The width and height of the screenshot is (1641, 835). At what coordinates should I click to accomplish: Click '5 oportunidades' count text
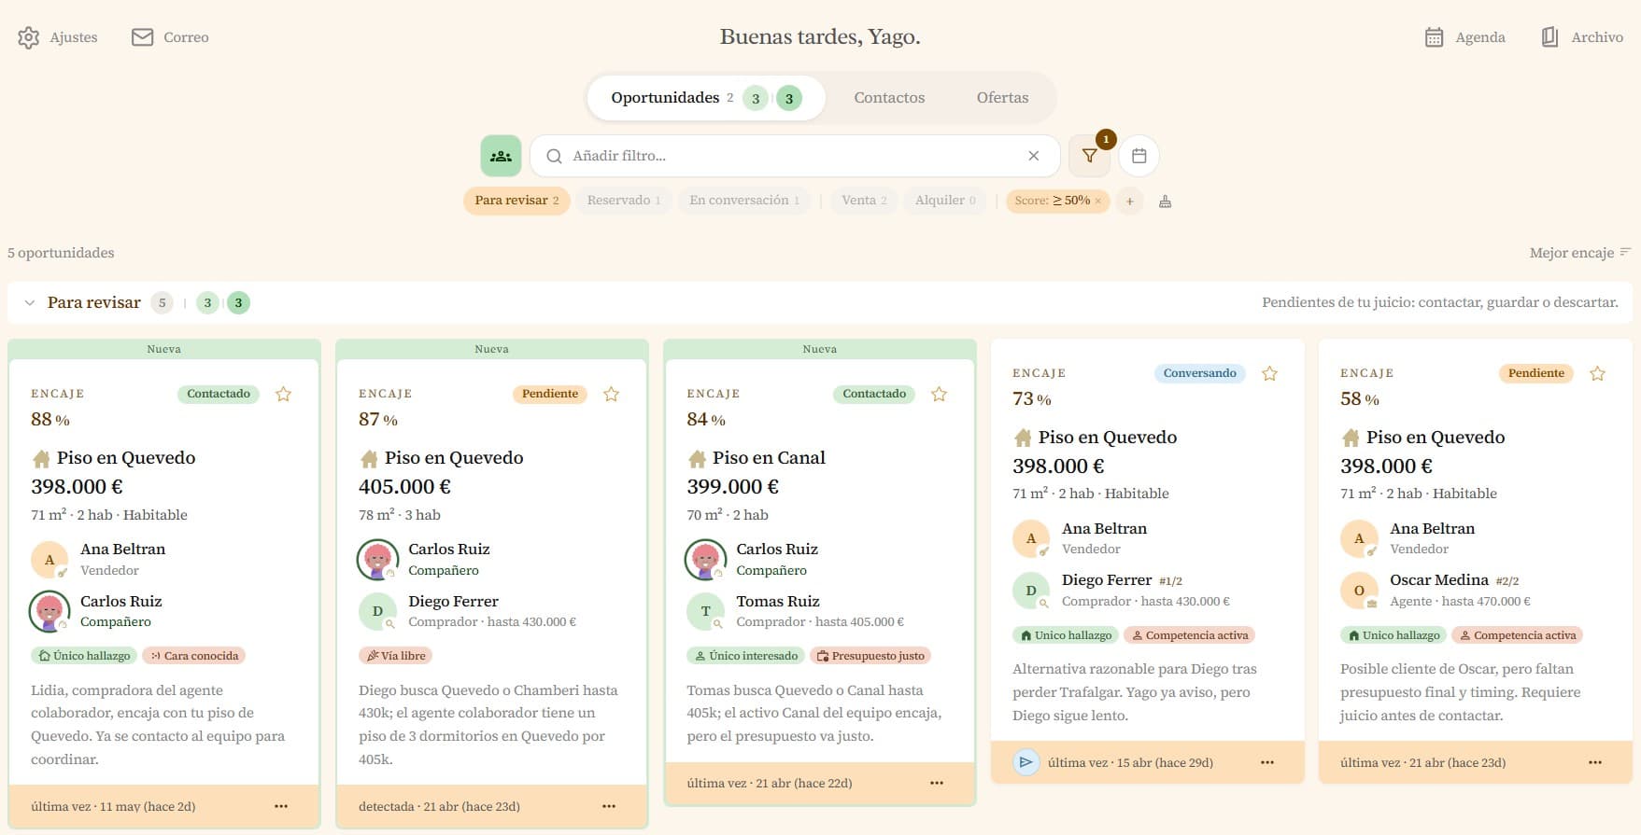point(61,253)
